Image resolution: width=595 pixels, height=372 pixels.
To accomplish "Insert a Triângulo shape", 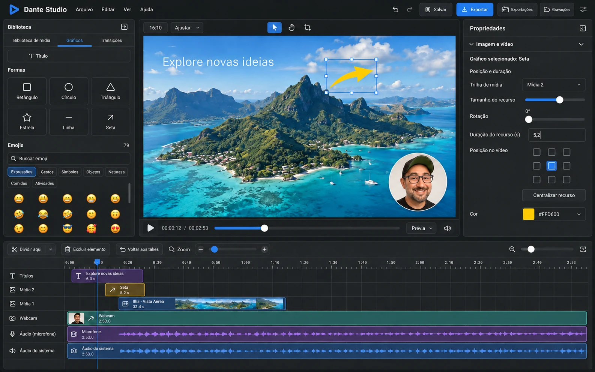I will click(x=110, y=91).
